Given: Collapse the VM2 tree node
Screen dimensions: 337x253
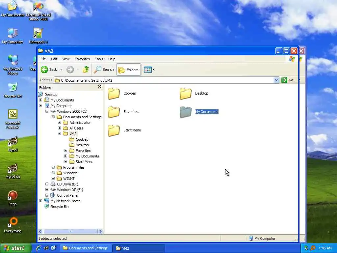Looking at the screenshot, I should (x=59, y=134).
